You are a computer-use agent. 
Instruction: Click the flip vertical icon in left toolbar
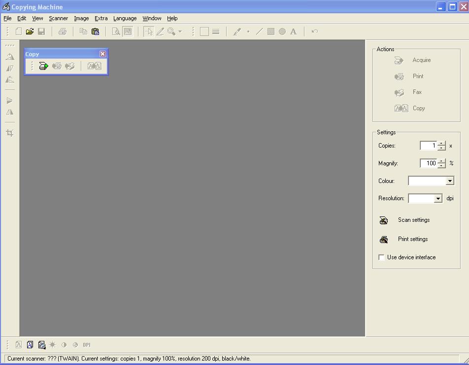tap(10, 101)
